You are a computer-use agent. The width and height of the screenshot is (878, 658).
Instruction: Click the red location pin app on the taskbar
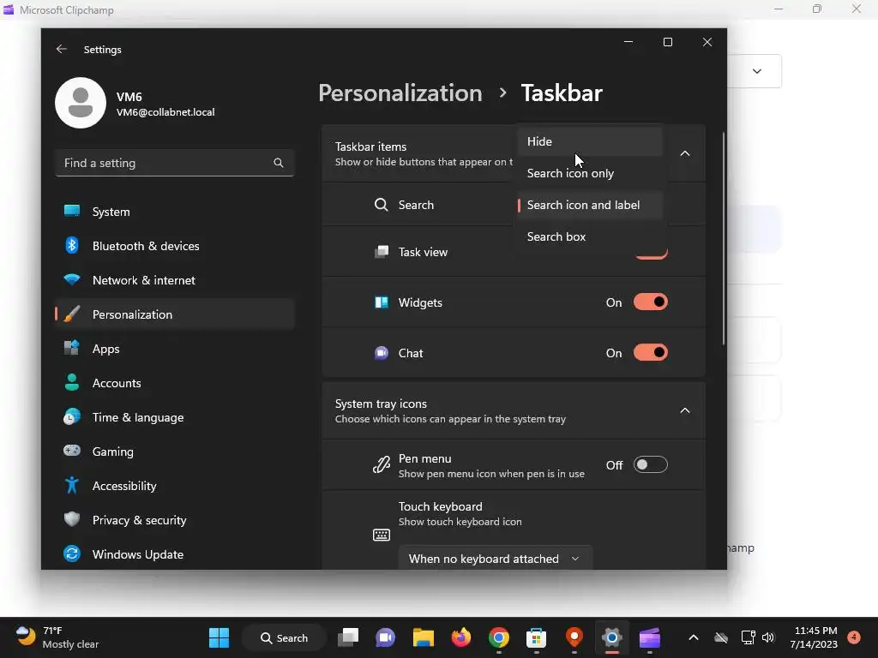(574, 637)
